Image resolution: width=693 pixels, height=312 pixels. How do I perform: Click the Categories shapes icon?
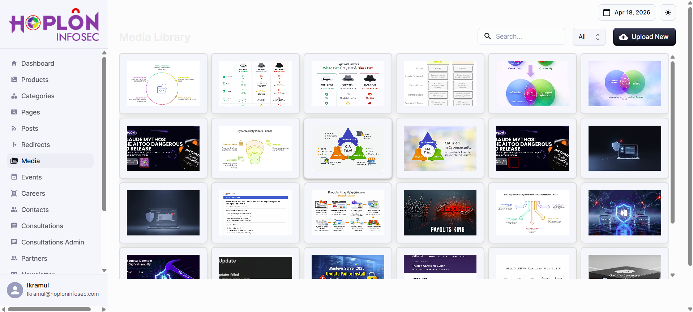tap(14, 96)
